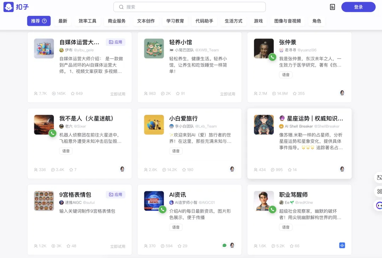Image resolution: width=382 pixels, height=258 pixels.
Task: Click the search magnifier icon
Action: click(121, 7)
